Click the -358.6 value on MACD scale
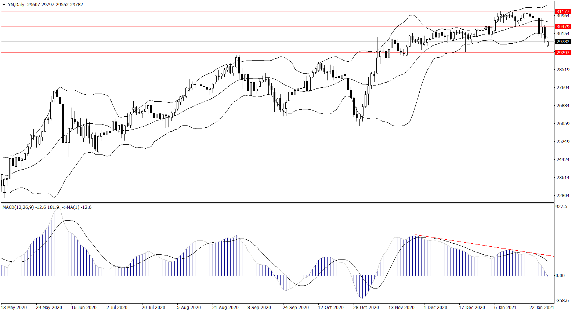 coord(562,300)
